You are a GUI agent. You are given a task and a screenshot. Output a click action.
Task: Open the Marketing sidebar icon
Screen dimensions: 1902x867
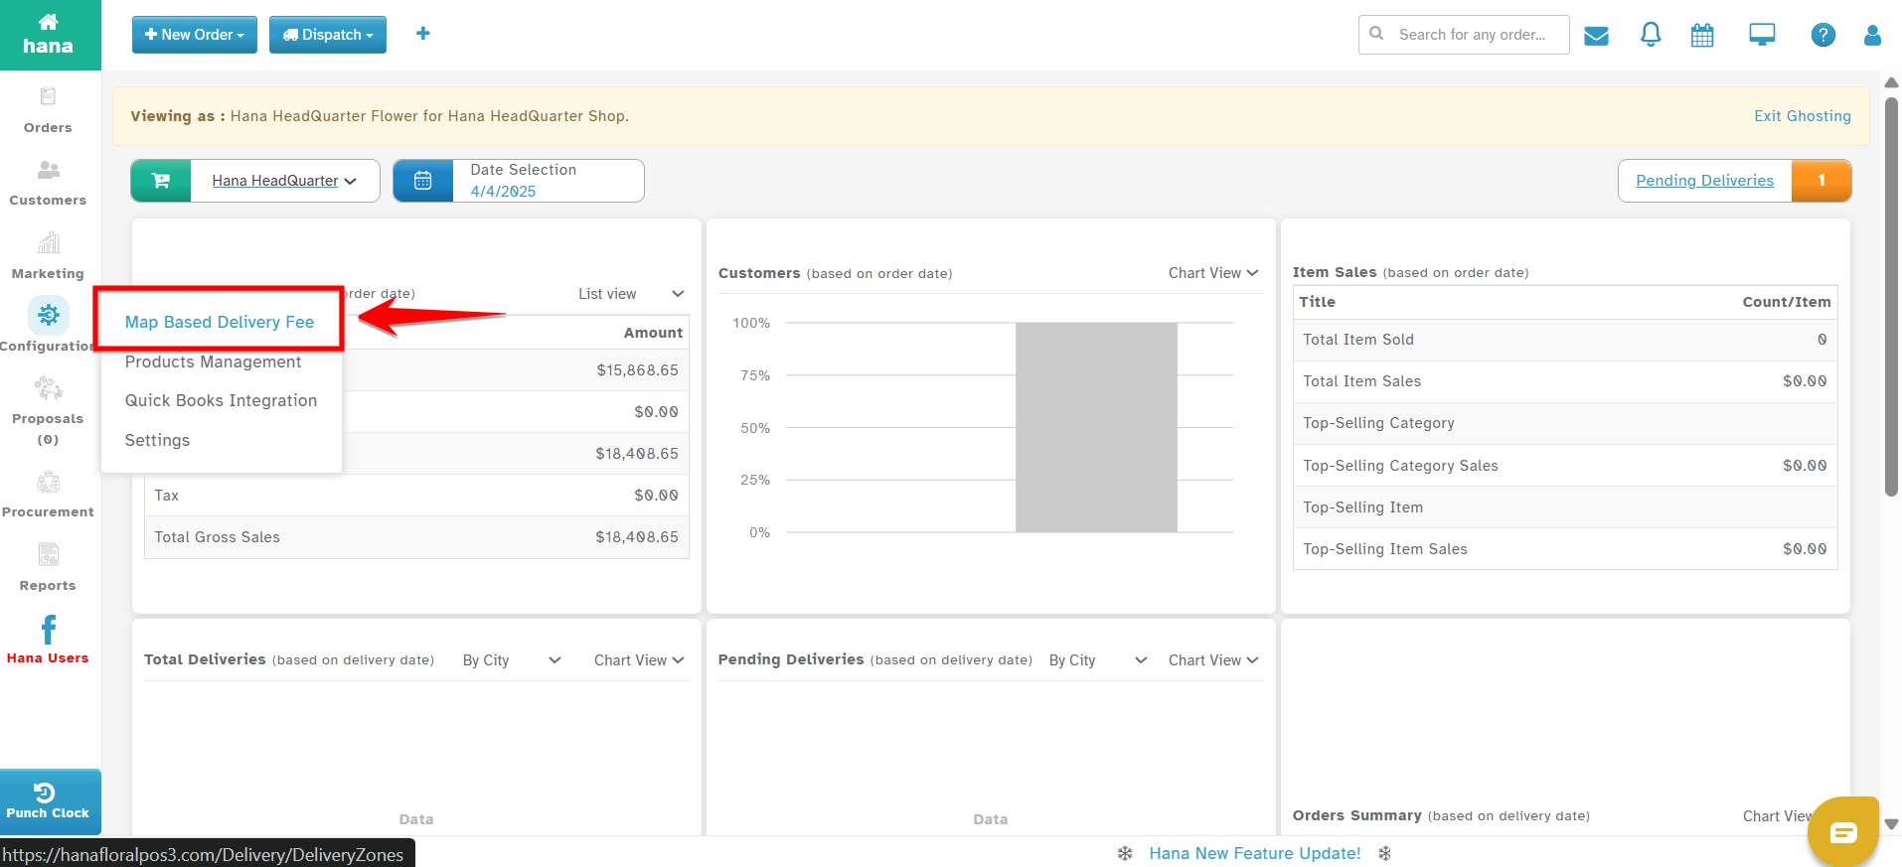tap(48, 242)
